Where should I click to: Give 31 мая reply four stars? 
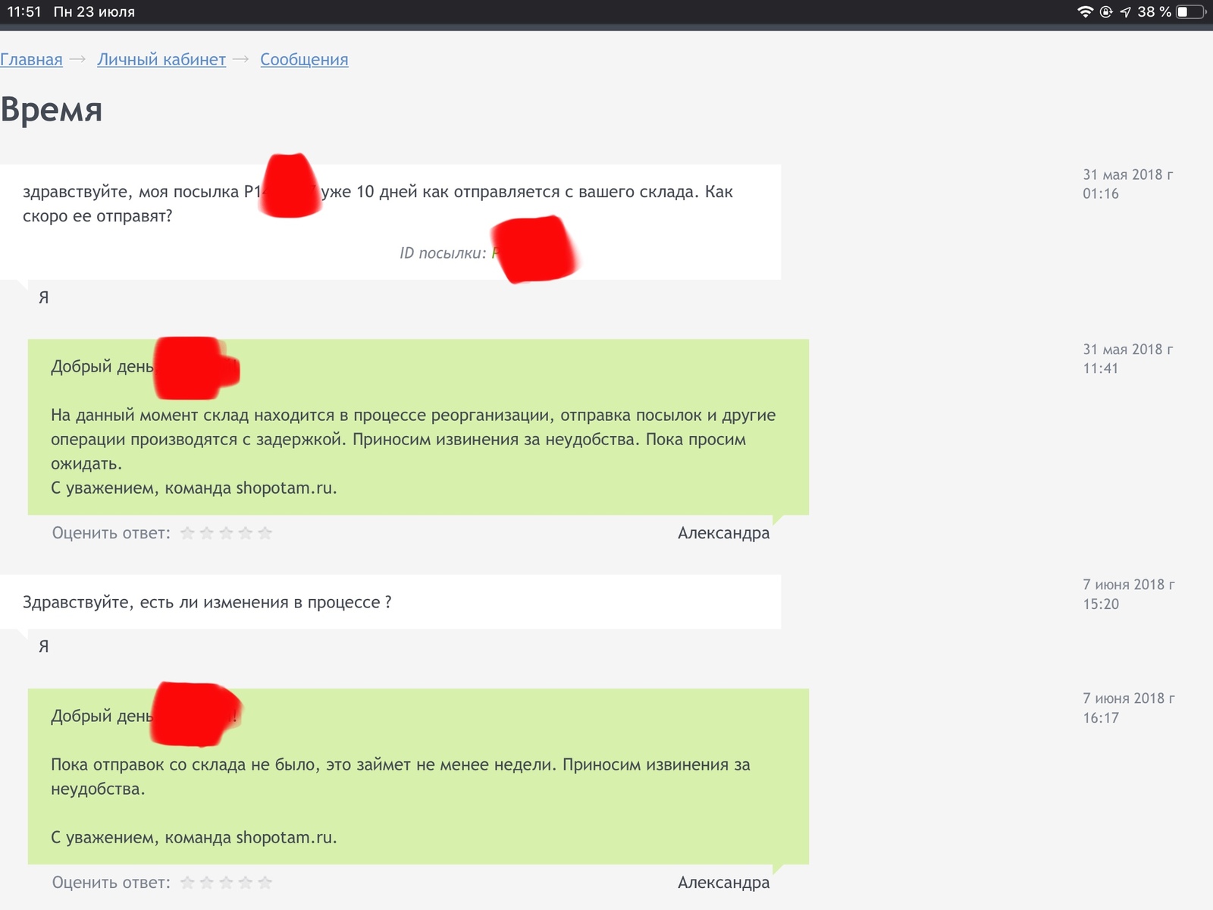246,533
